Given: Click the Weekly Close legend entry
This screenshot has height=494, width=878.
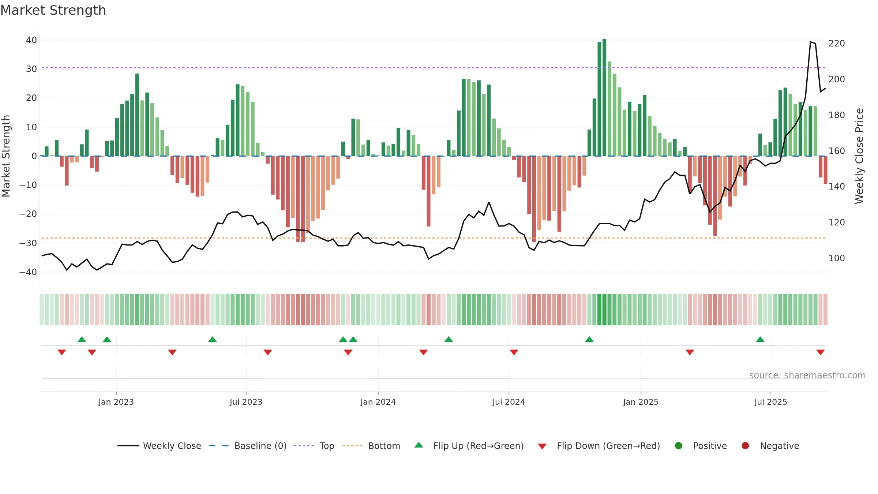Looking at the screenshot, I should 160,446.
